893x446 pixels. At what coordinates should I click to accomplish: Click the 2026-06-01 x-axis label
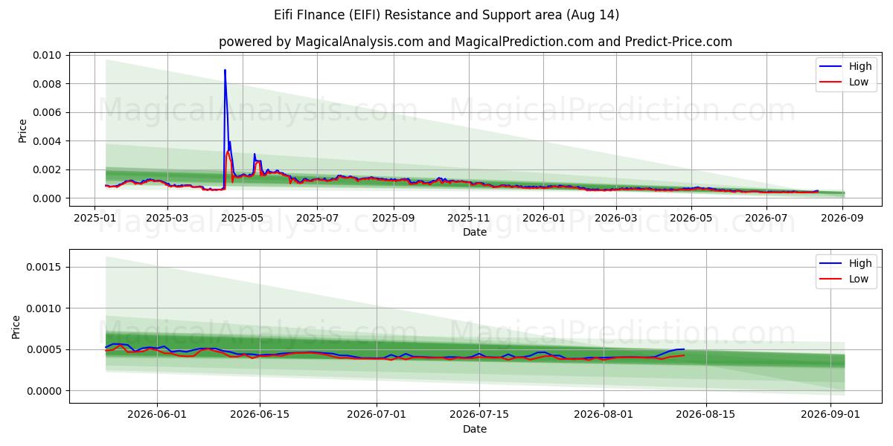156,415
